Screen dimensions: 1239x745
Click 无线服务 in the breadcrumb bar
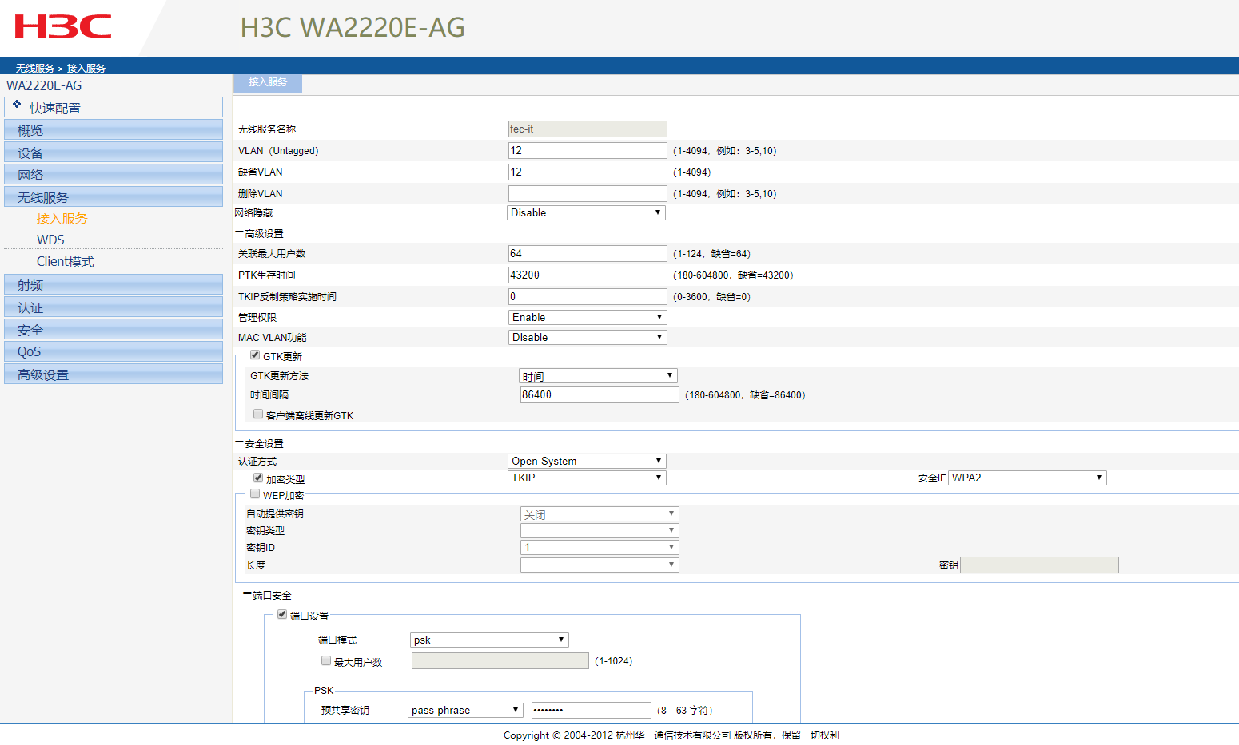[x=35, y=68]
